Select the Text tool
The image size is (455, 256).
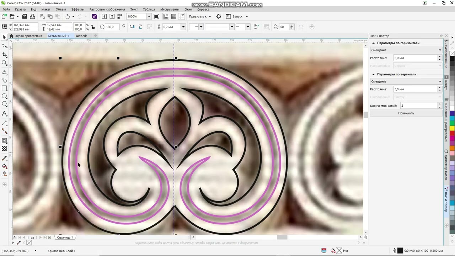tap(4, 113)
